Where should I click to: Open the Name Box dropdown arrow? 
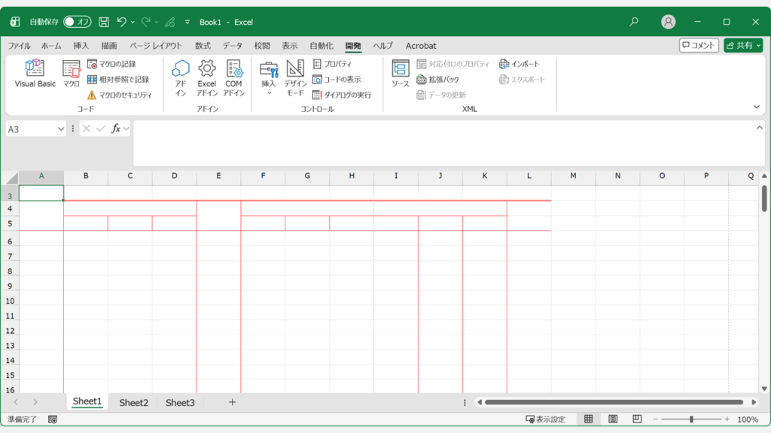61,129
